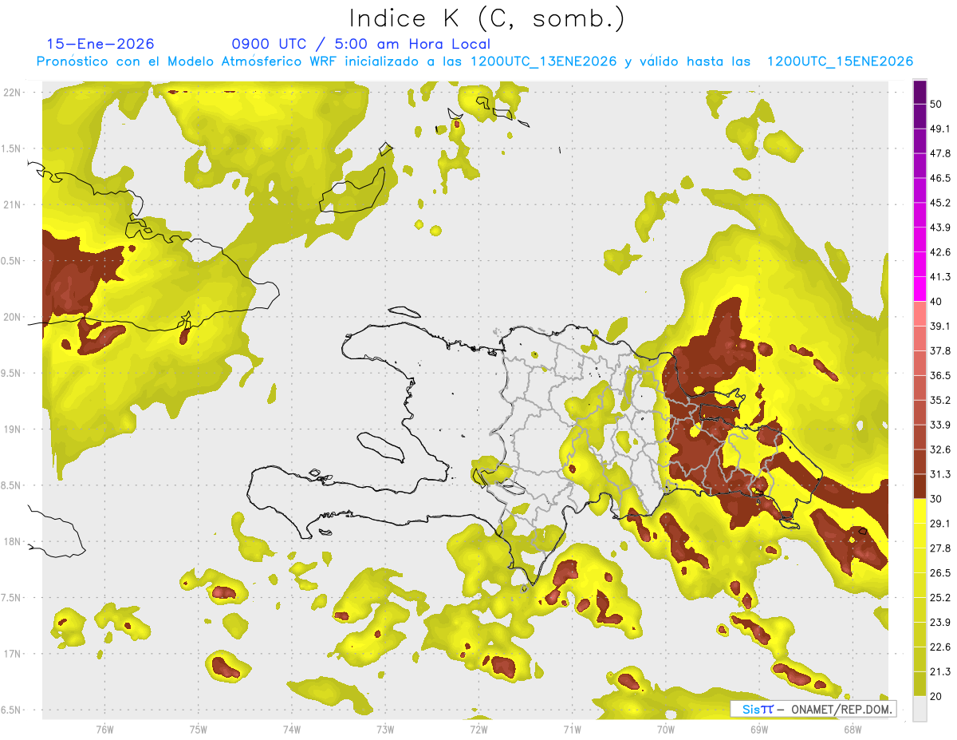Click the "21.3" color bar label
This screenshot has width=957, height=740.
point(940,672)
